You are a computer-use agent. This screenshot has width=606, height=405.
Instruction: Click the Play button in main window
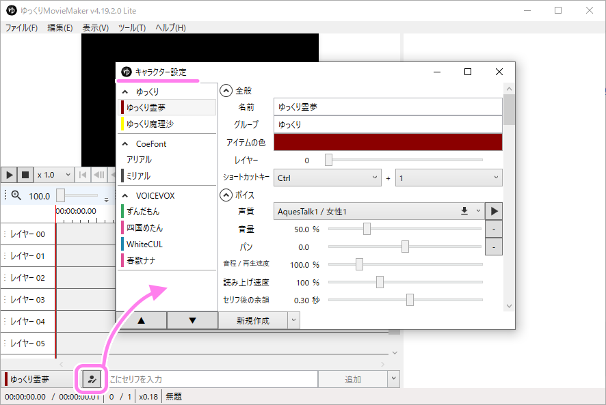[10, 175]
